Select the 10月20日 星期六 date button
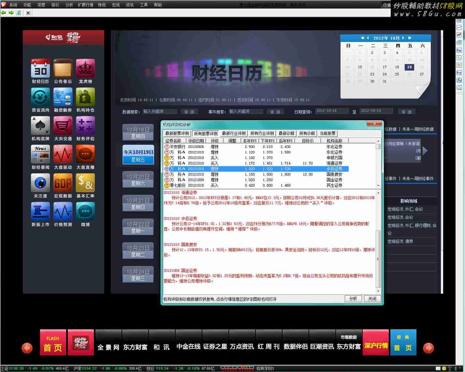Viewport: 465px width, 372px height. 138,180
